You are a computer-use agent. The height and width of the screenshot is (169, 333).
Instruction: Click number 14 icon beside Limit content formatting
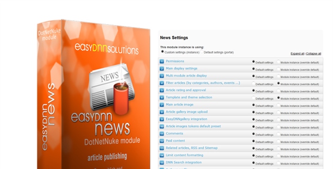pos(162,155)
